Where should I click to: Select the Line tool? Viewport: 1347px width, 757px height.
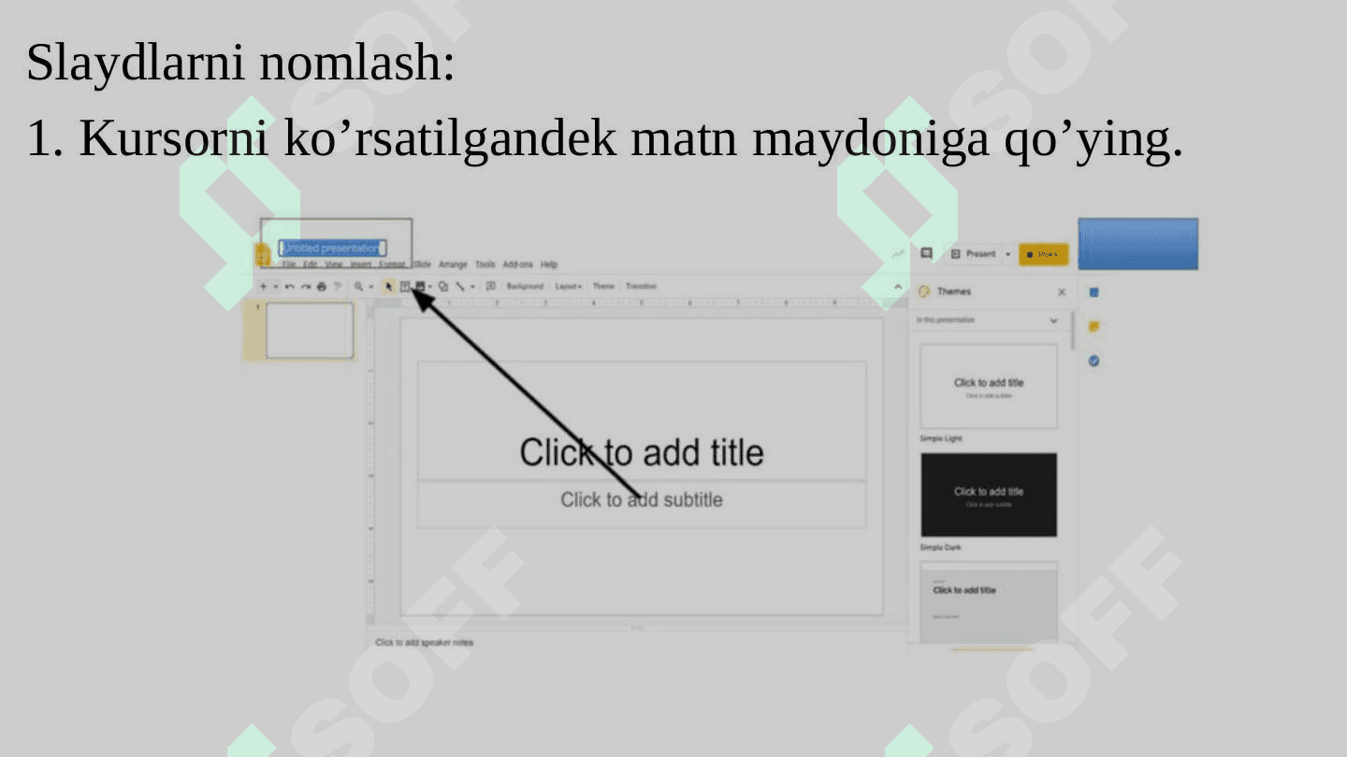click(x=460, y=287)
